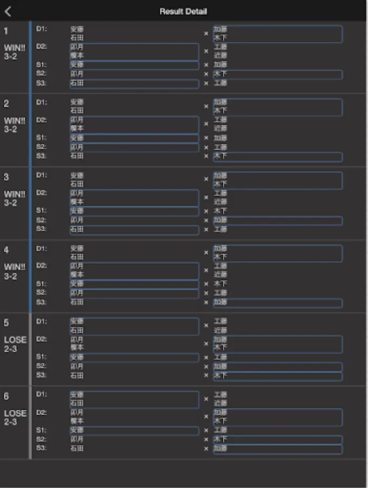
Task: Select winner 加藤 in result 5 S2
Action: [278, 367]
